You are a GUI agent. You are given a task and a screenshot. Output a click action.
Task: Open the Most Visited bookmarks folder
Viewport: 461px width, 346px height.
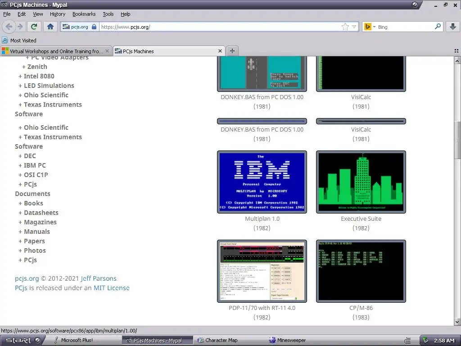(x=19, y=40)
